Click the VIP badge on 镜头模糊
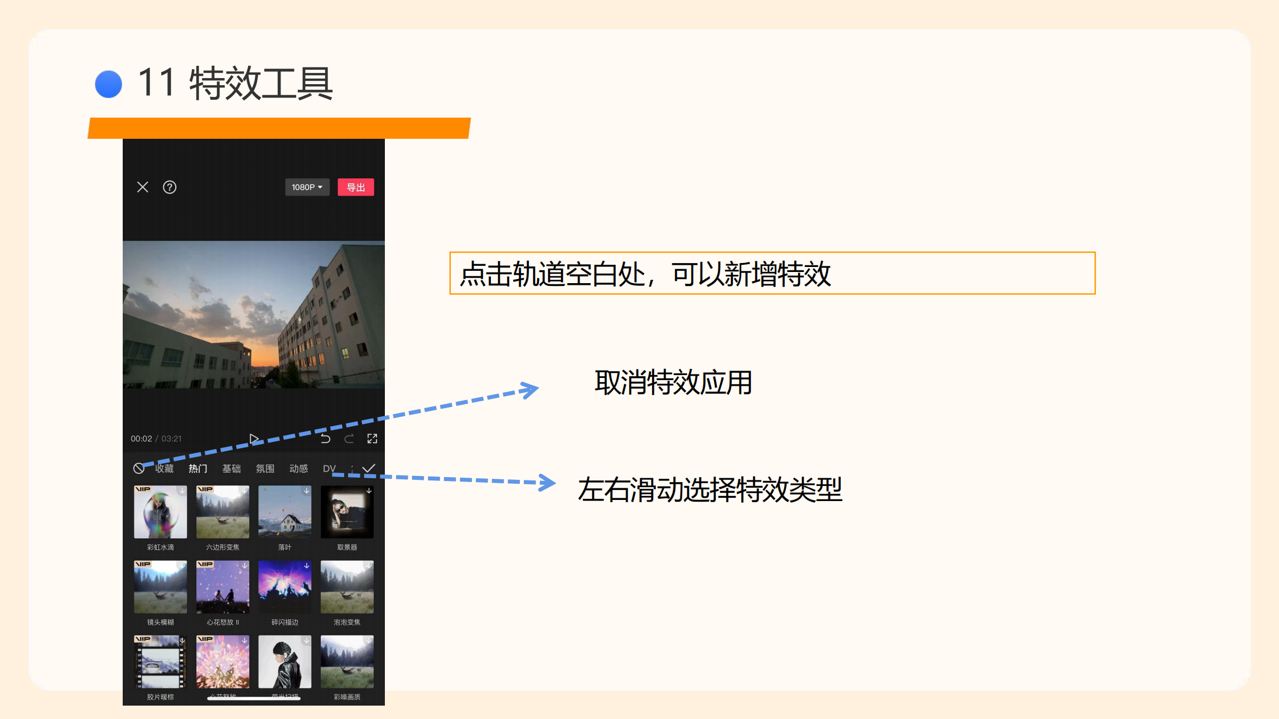 click(x=143, y=564)
